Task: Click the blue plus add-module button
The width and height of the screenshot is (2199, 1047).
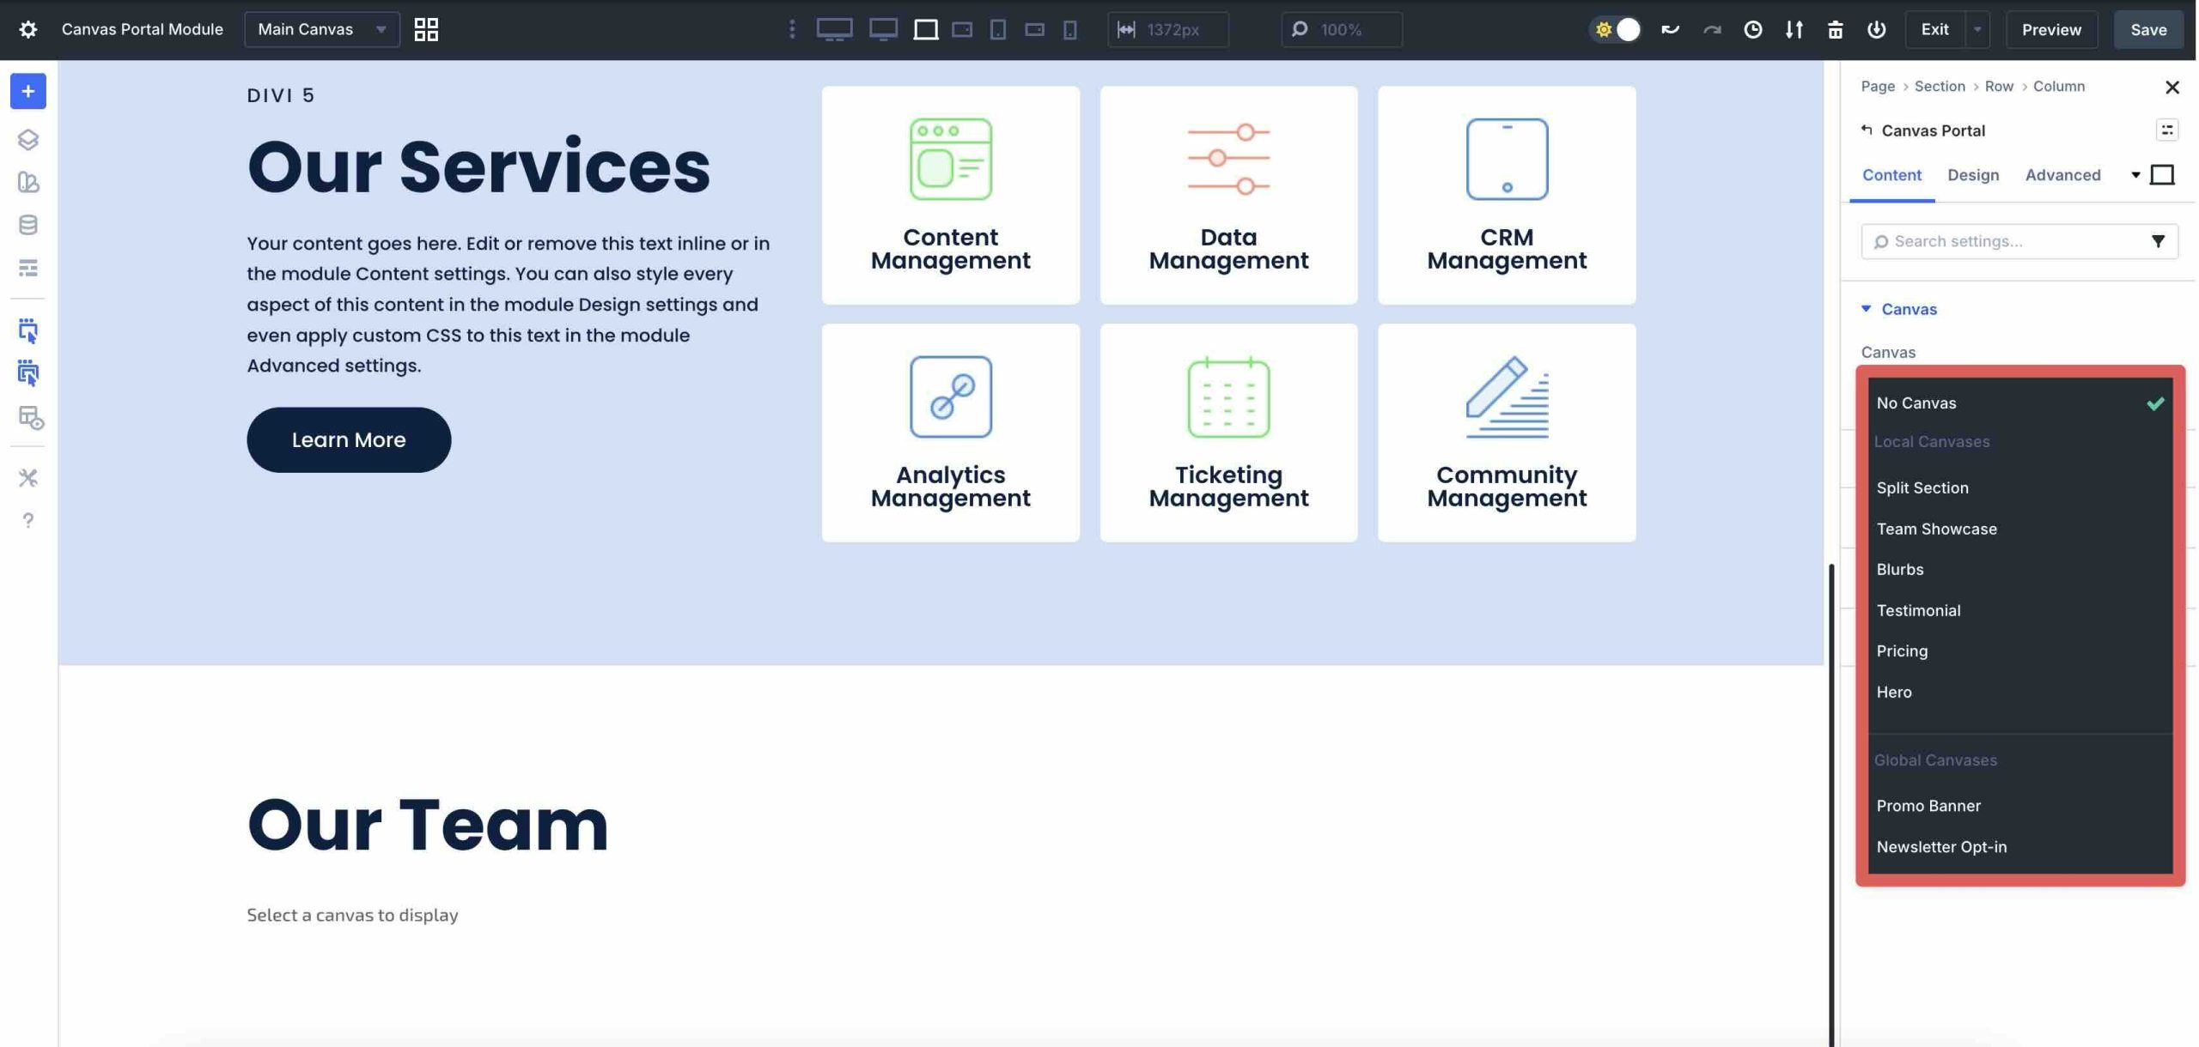Action: [27, 91]
